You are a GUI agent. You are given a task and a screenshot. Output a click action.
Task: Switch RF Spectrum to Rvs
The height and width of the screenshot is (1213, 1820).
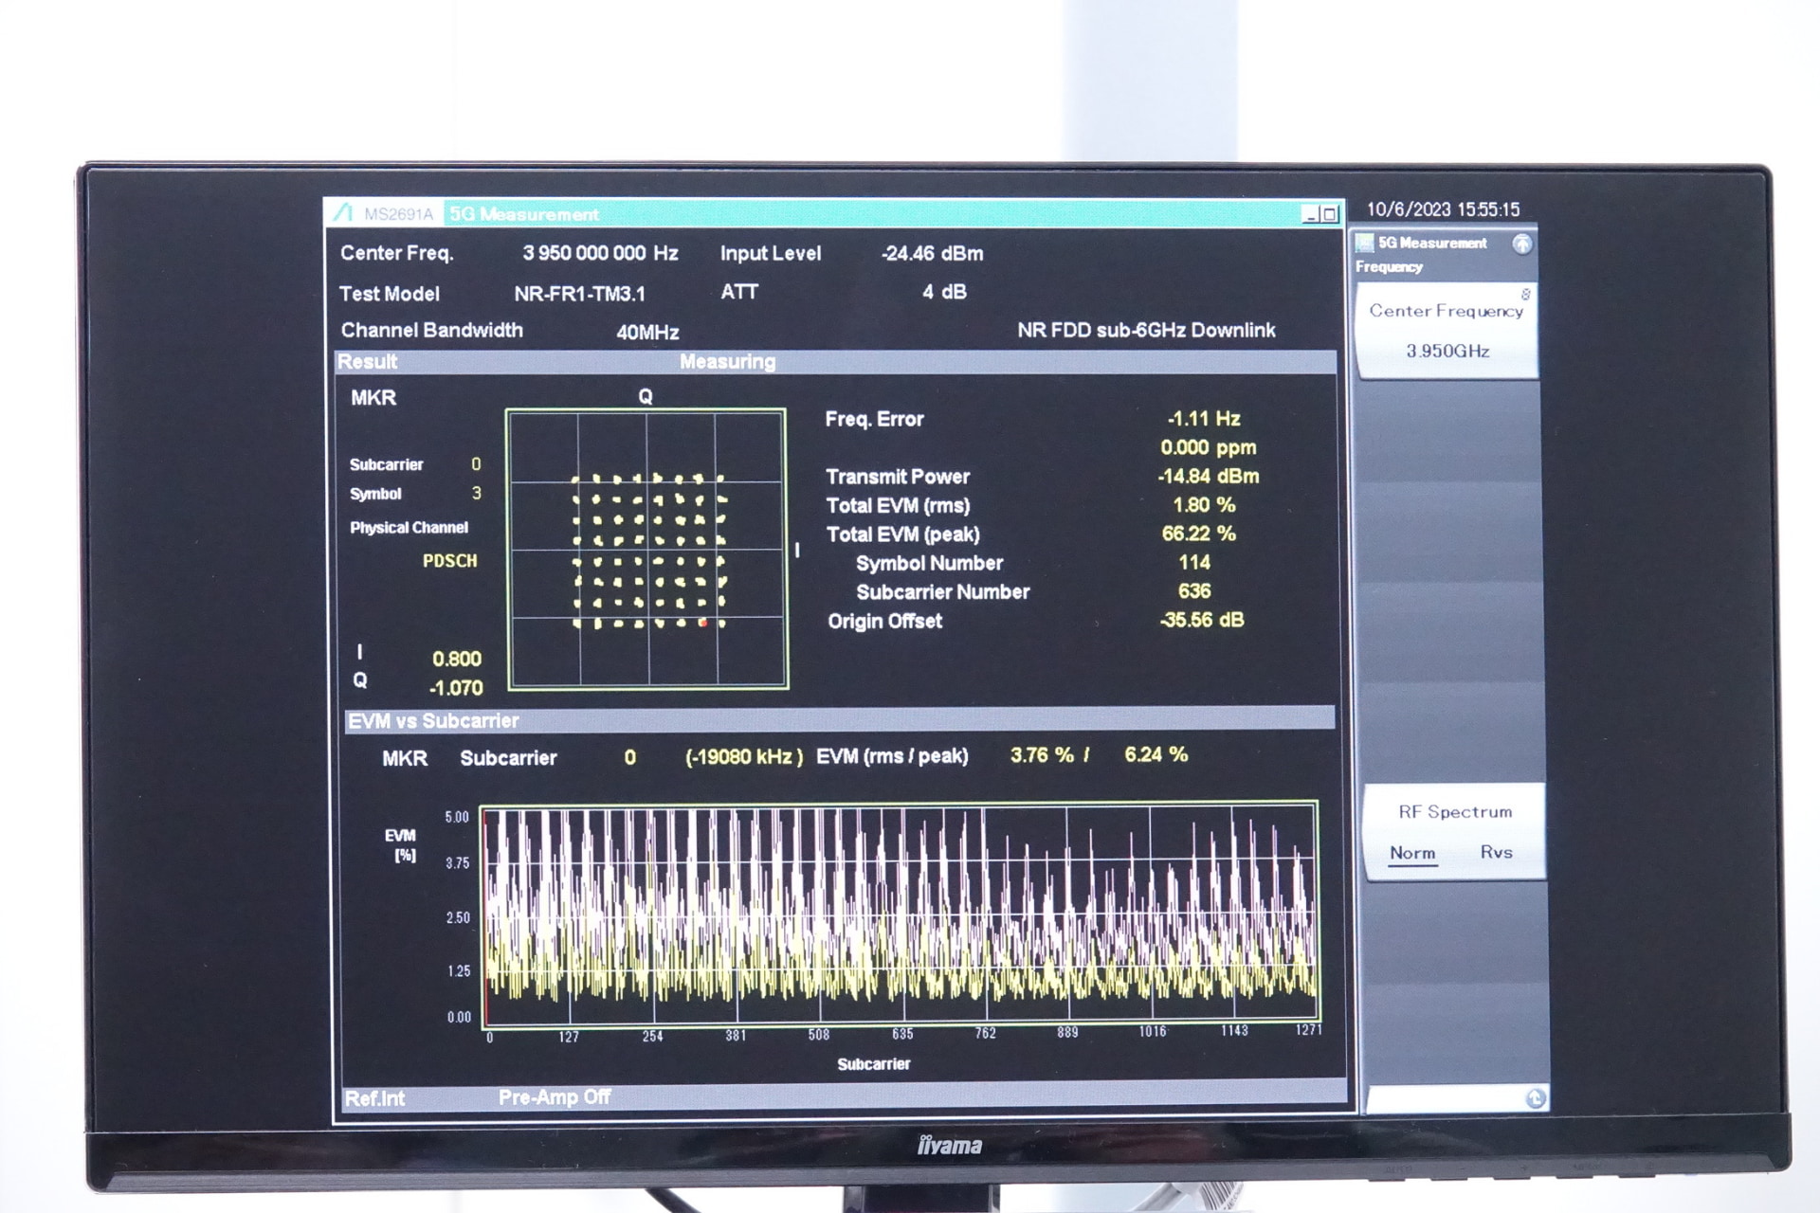[x=1496, y=852]
